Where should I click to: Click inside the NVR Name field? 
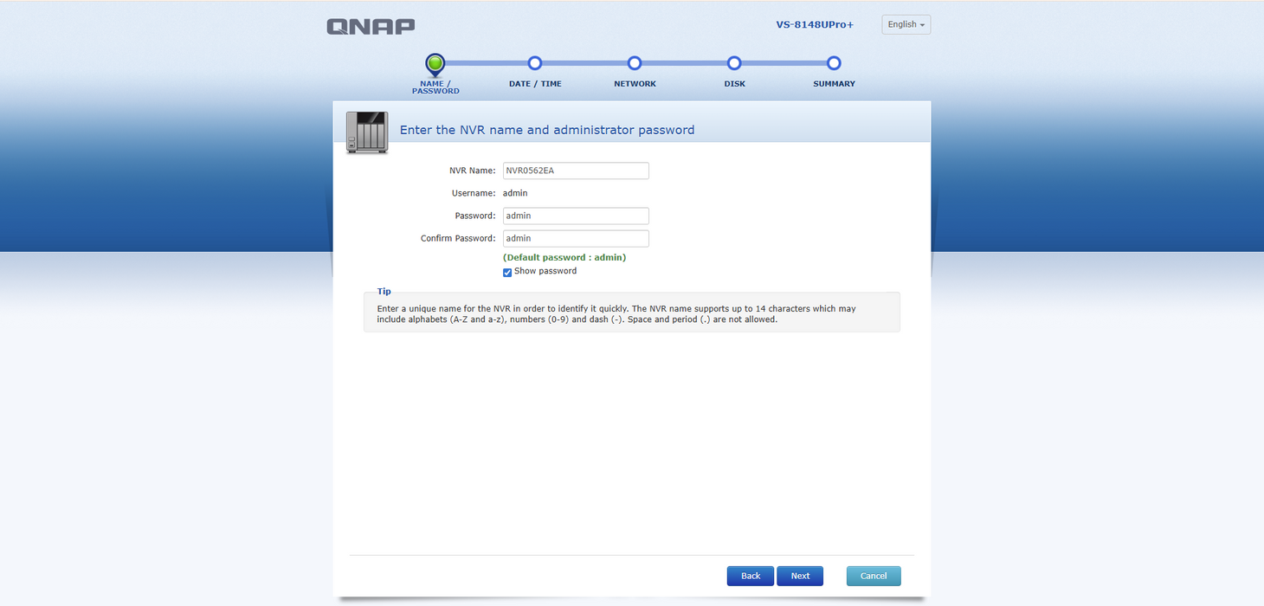point(575,171)
